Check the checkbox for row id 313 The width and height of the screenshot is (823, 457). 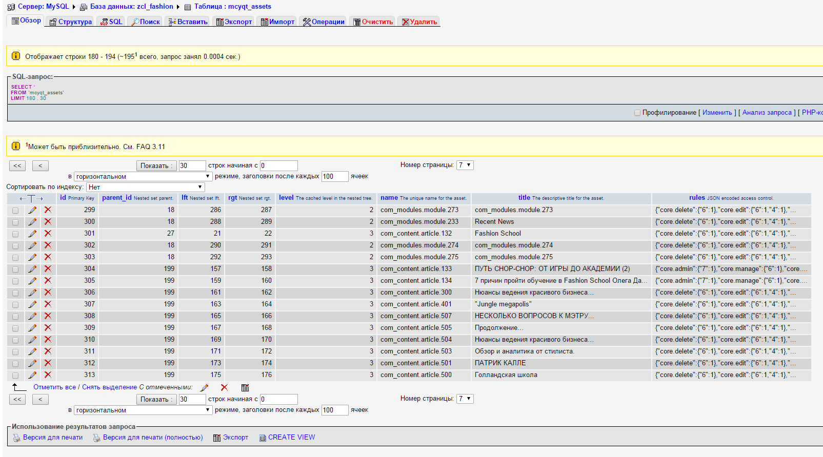pos(15,376)
